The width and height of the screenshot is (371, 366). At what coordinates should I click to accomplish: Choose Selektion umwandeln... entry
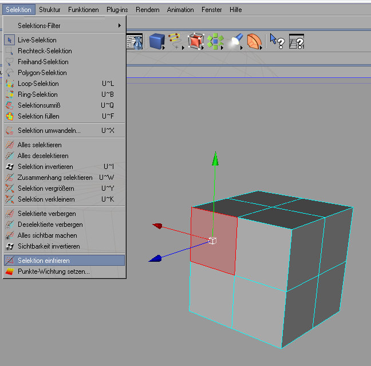(64, 131)
